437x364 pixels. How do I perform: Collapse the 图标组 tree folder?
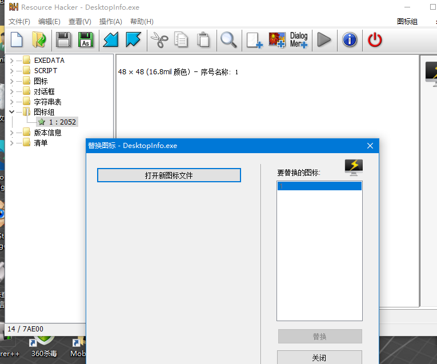tap(12, 112)
